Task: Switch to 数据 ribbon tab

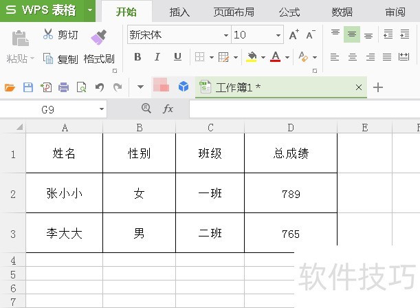Action: click(342, 12)
